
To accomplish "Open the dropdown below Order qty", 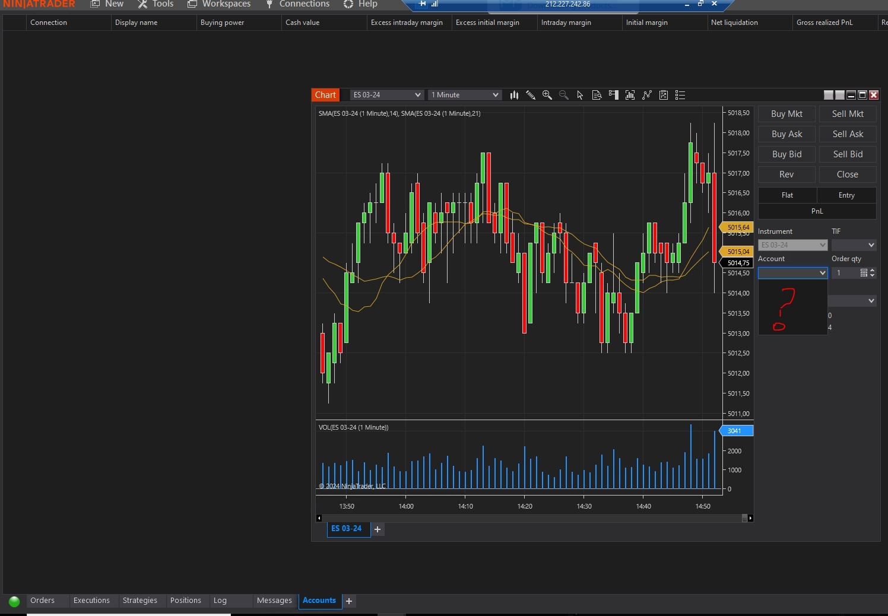I will point(852,301).
